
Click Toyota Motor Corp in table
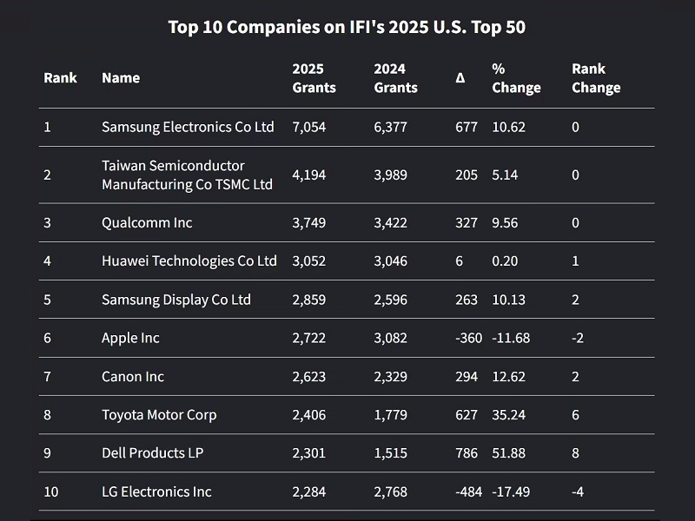click(x=159, y=414)
